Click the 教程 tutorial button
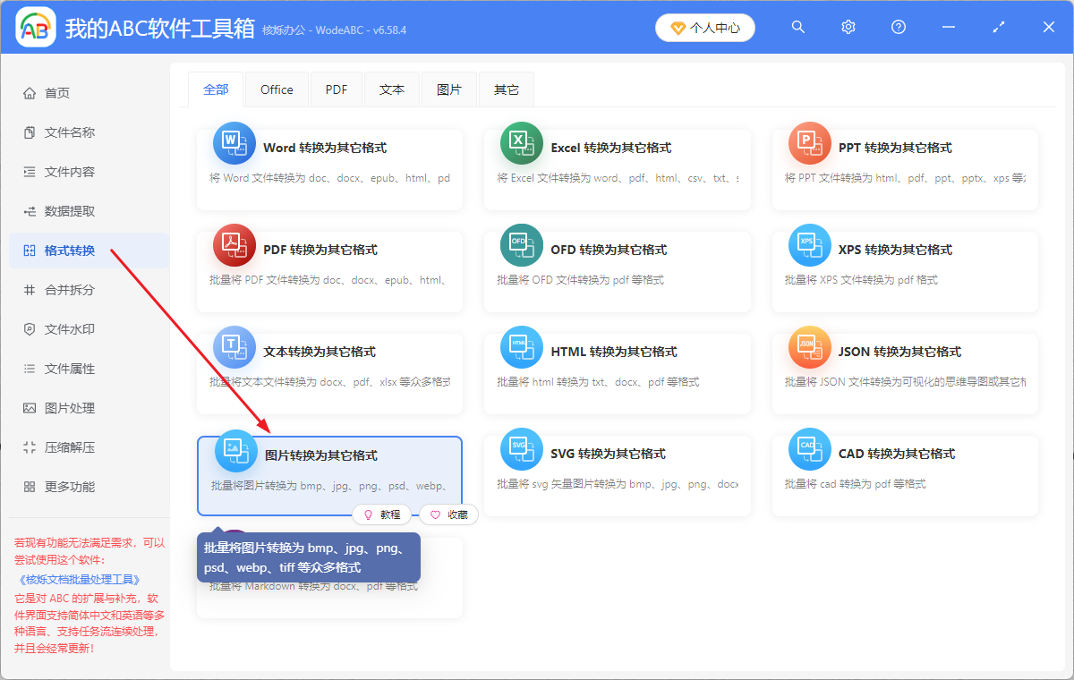 (382, 514)
